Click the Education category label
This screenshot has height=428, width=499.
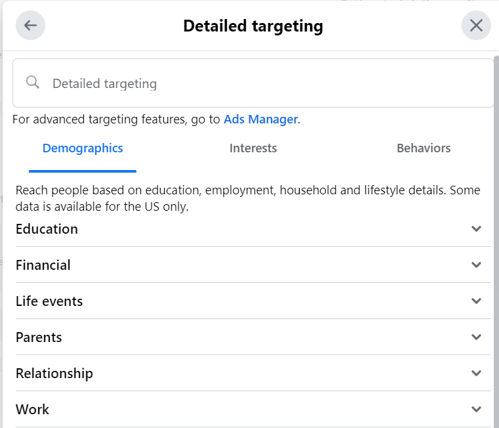(47, 229)
